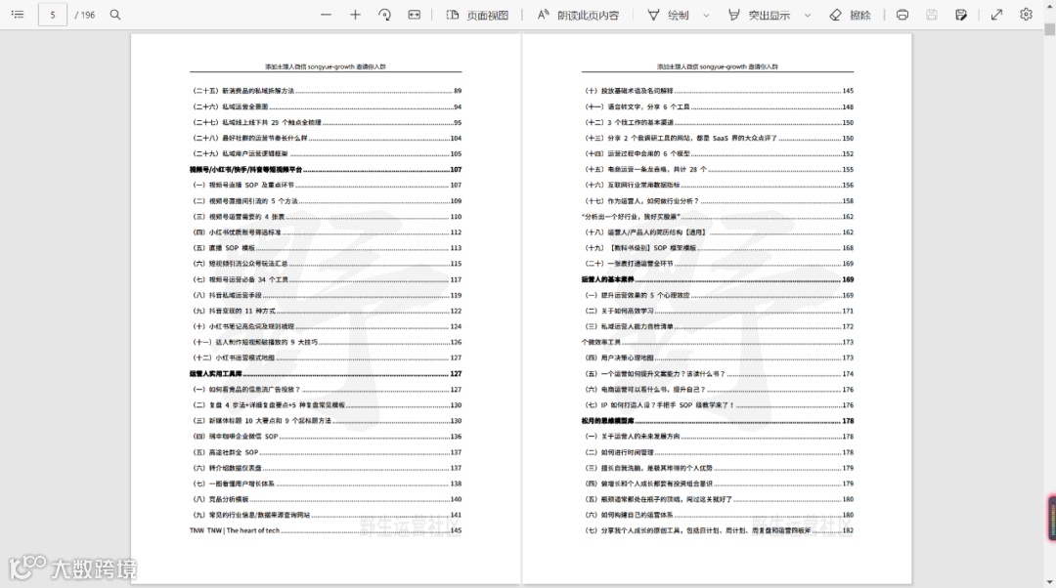1056x588 pixels.
Task: Click entry 关于如何高效学习 page 171
Action: [719, 311]
